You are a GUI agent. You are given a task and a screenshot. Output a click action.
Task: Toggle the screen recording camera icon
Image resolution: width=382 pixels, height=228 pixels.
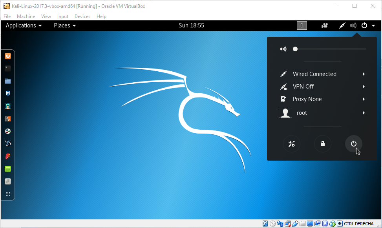pyautogui.click(x=325, y=26)
